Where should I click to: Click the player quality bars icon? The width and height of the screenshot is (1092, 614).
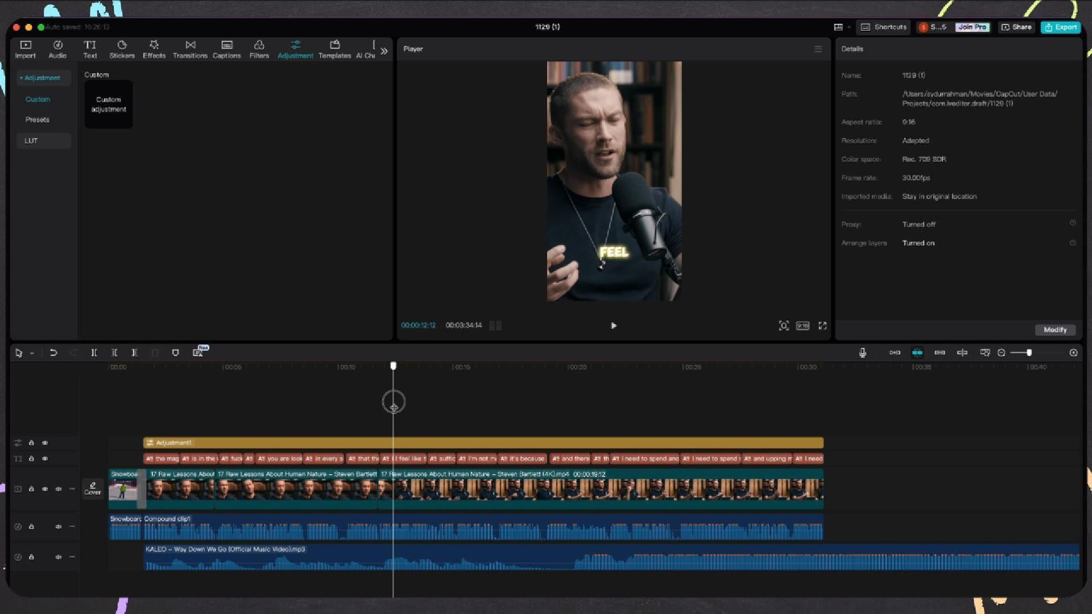(x=495, y=326)
